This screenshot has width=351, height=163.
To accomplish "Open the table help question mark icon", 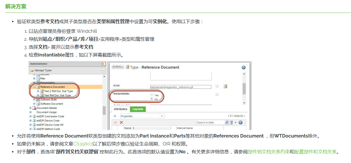I will [x=241, y=123].
